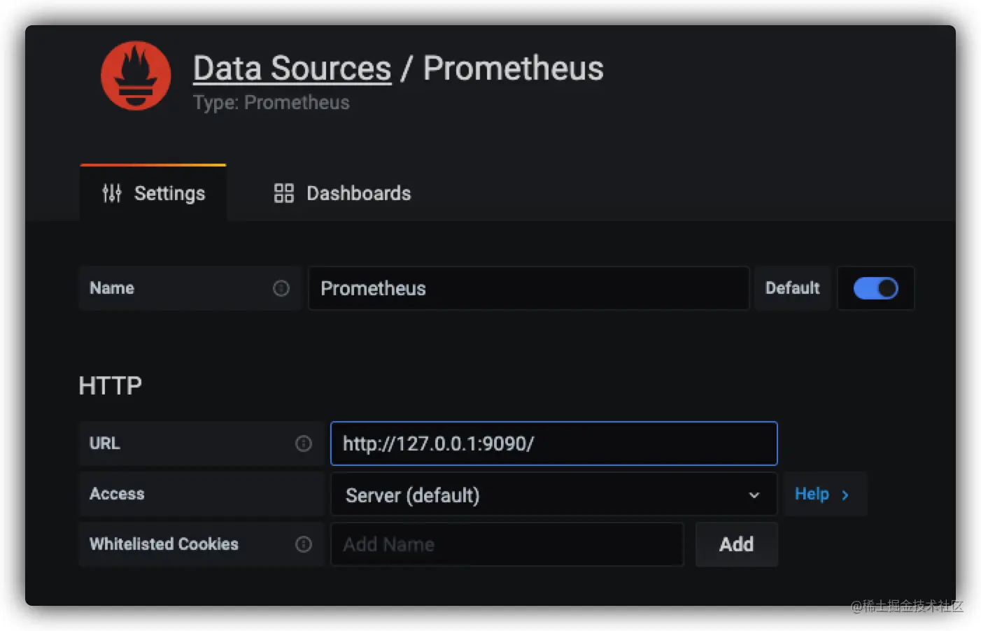Click the arrow icon next to Help
This screenshot has height=631, width=981.
click(x=845, y=495)
